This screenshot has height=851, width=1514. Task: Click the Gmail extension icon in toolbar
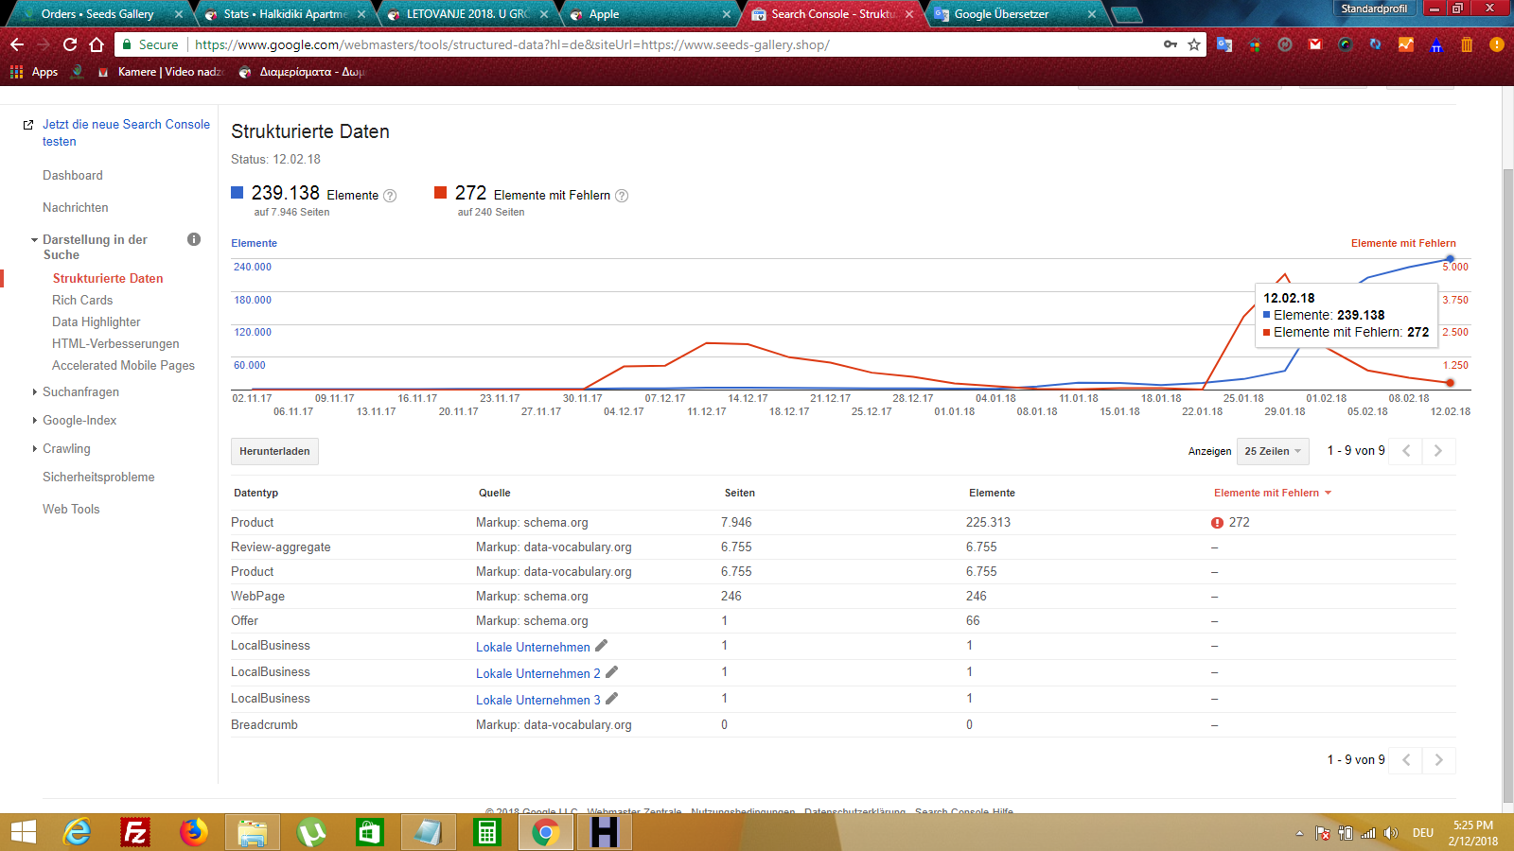[1315, 44]
